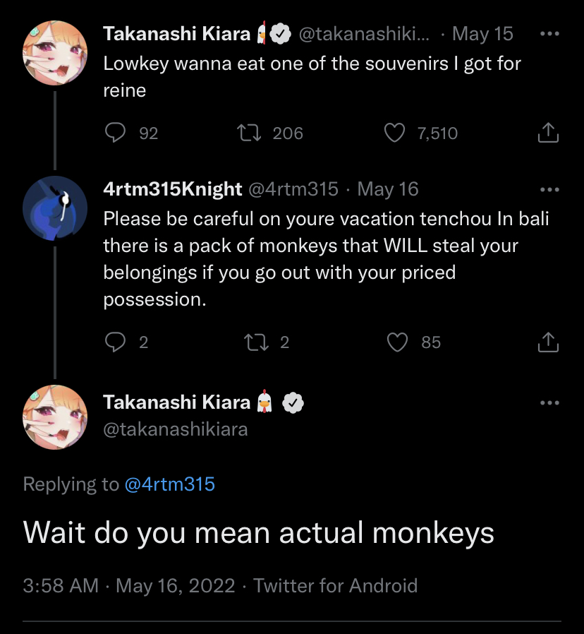Share Kiara's souvenirs tweet
Image resolution: width=584 pixels, height=634 pixels.
point(548,133)
